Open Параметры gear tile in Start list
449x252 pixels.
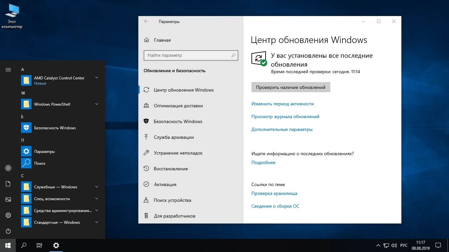click(x=26, y=151)
